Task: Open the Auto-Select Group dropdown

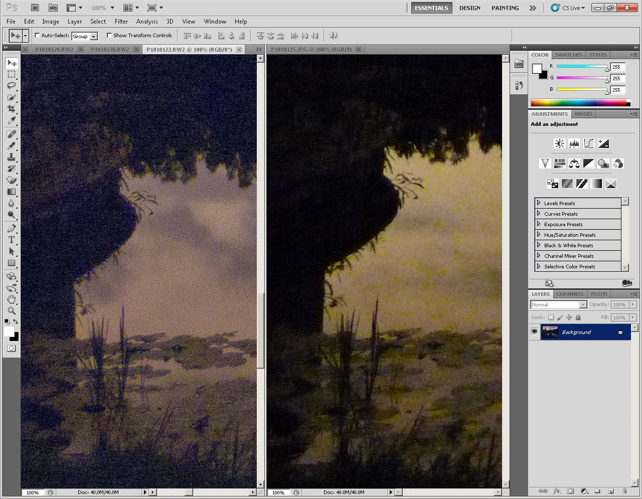Action: (85, 36)
